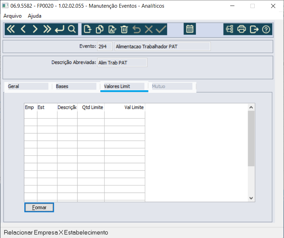Viewport: 284px width, 238px height.
Task: Click the application icon in title bar
Action: (5, 6)
